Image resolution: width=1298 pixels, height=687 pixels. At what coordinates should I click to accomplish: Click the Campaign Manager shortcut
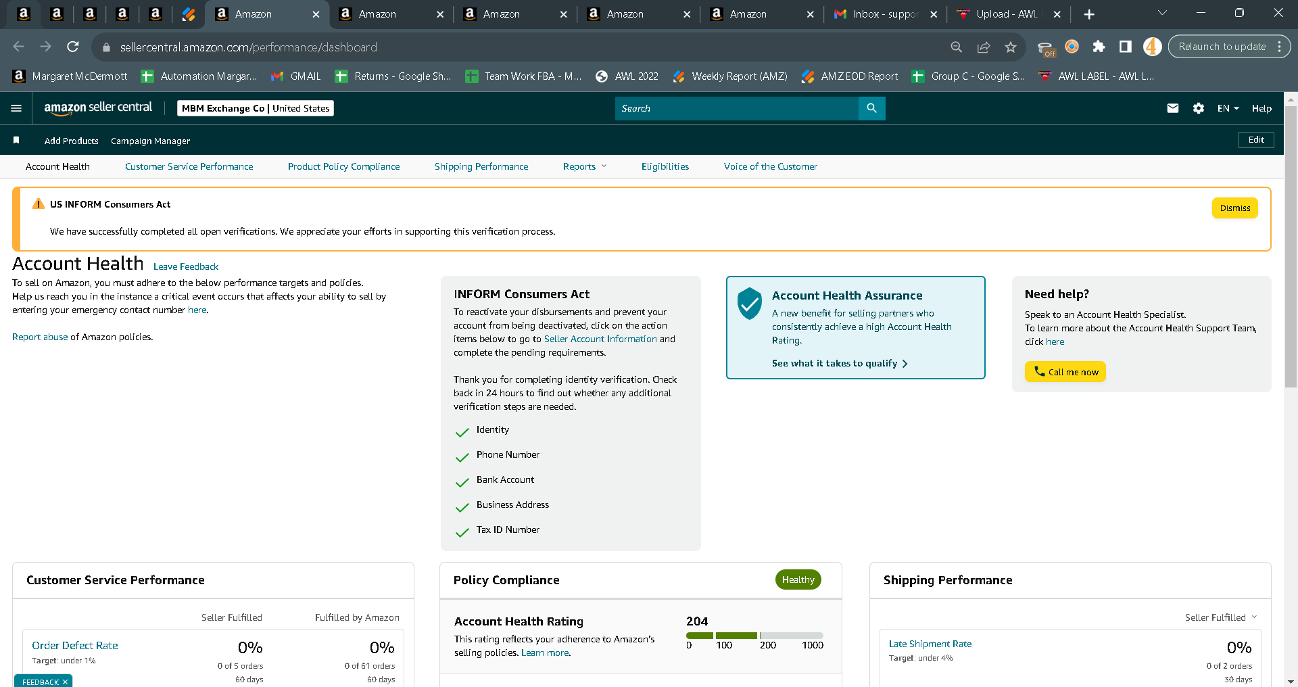tap(150, 141)
